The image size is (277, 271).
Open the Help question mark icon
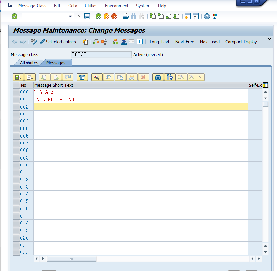click(207, 16)
